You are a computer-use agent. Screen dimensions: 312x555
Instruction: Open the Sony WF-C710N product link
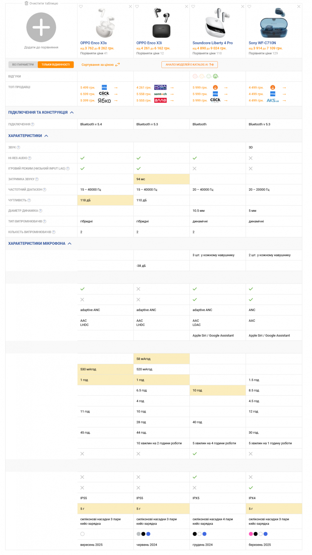click(x=262, y=43)
